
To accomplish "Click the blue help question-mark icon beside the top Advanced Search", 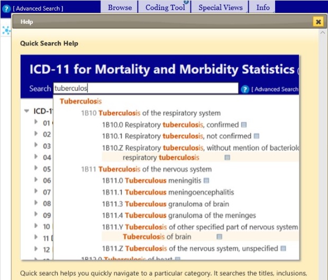I will (6, 8).
